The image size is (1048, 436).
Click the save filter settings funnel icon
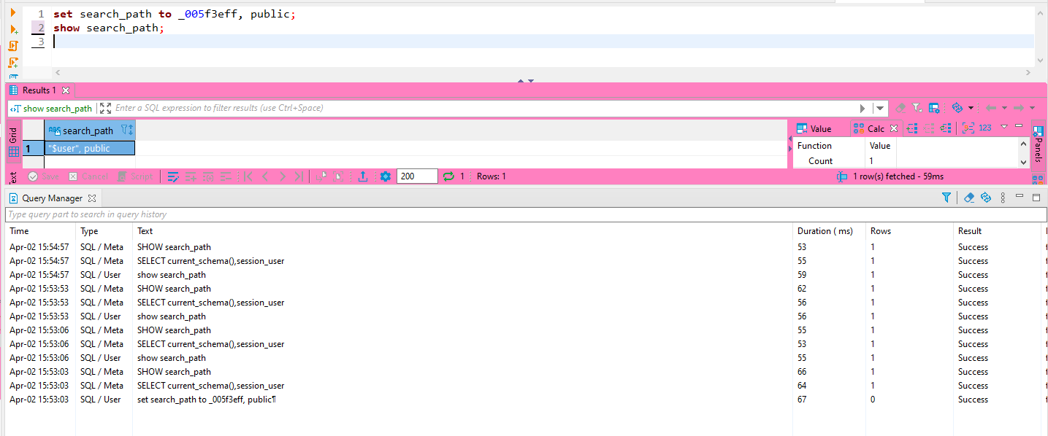917,108
